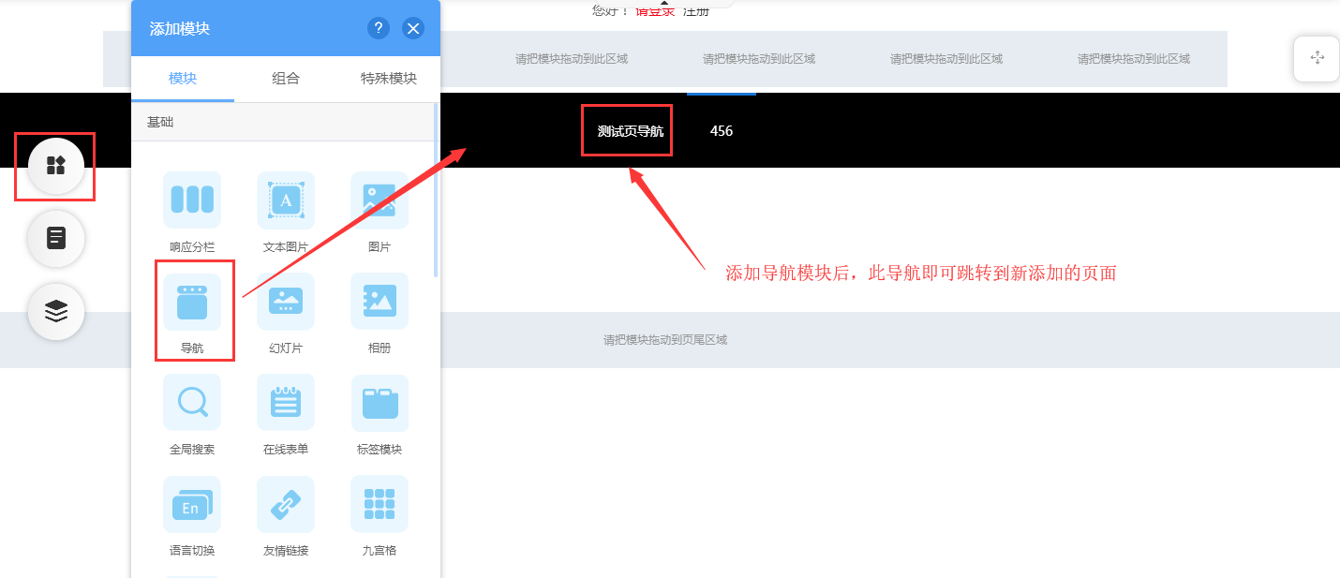Open the layers sidebar button
The image size is (1340, 578).
[56, 311]
